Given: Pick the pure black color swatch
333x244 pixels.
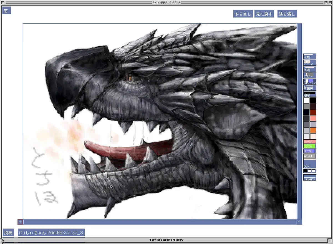Looking at the screenshot, I should (313, 100).
